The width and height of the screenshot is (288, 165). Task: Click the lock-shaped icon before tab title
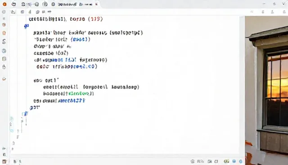[x=53, y=4]
